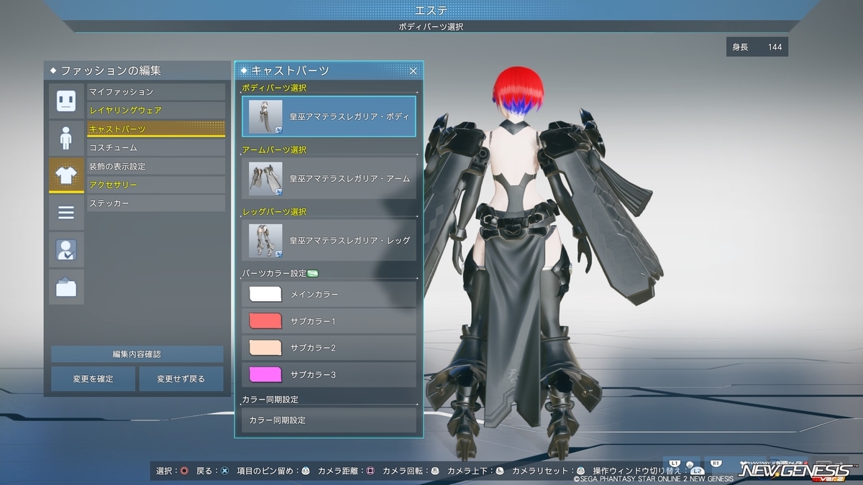Click 編集内容確認 button
The height and width of the screenshot is (485, 863).
(137, 354)
